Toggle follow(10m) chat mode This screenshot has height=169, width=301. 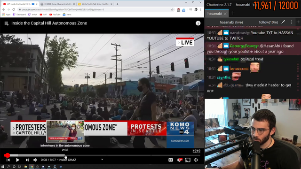[x=269, y=22]
